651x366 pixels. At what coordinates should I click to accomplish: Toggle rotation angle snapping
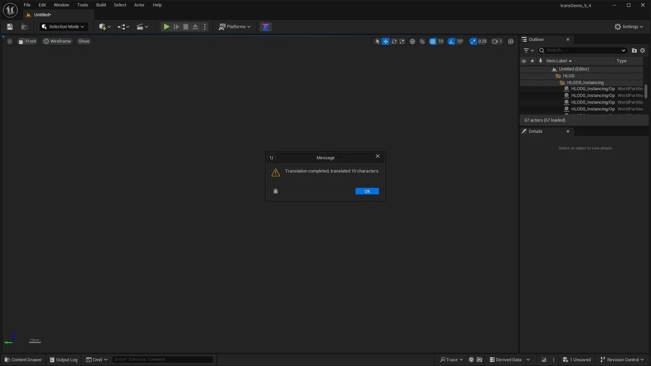click(451, 42)
